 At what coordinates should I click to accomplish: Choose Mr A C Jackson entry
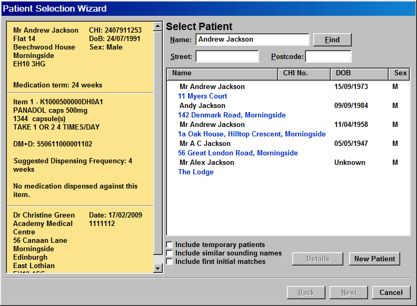click(205, 143)
